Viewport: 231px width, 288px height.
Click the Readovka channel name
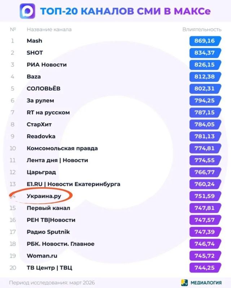point(41,136)
